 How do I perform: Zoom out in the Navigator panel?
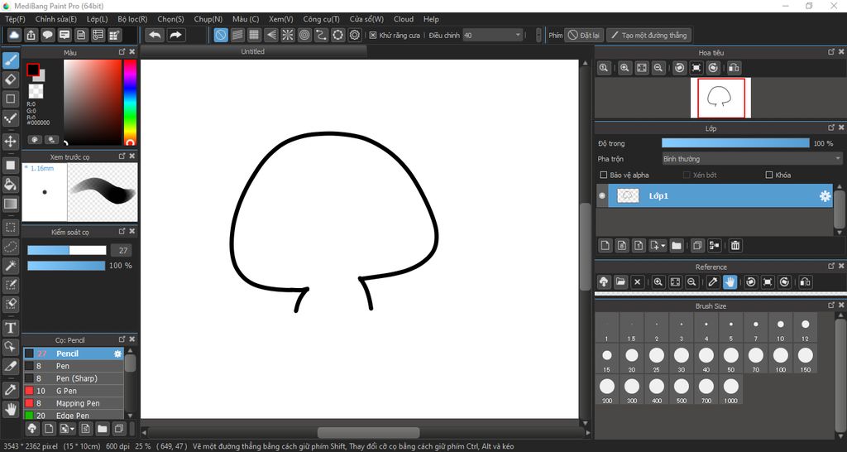(x=658, y=68)
